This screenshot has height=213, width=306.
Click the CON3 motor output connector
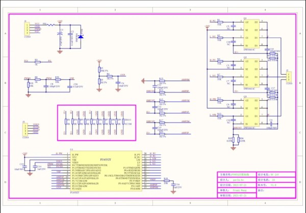[x=289, y=77]
